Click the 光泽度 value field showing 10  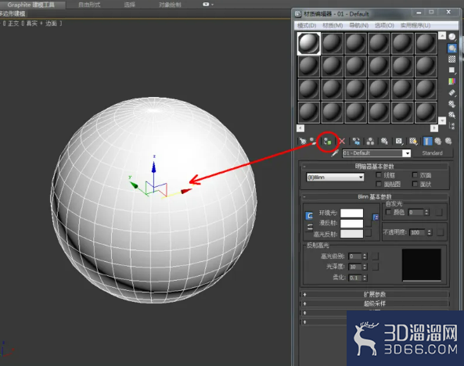354,267
